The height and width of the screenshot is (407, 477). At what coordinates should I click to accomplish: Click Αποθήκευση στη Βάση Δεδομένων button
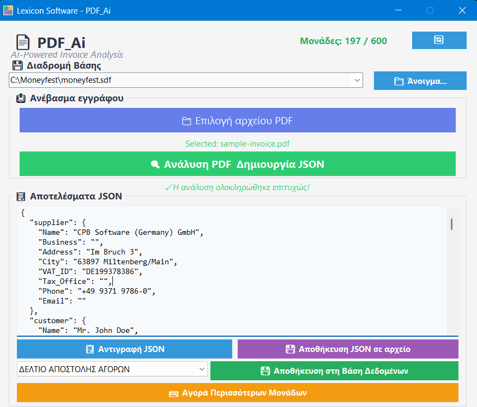[334, 371]
